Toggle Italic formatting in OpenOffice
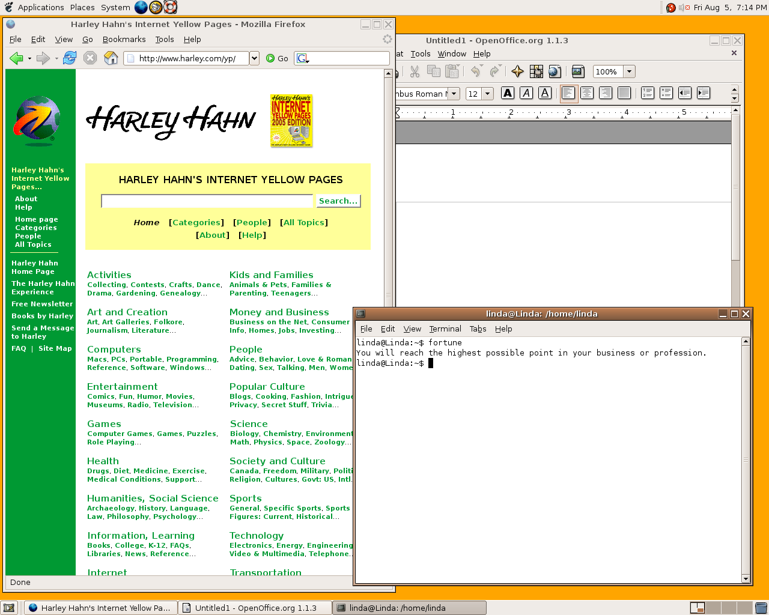The width and height of the screenshot is (769, 615). (526, 93)
